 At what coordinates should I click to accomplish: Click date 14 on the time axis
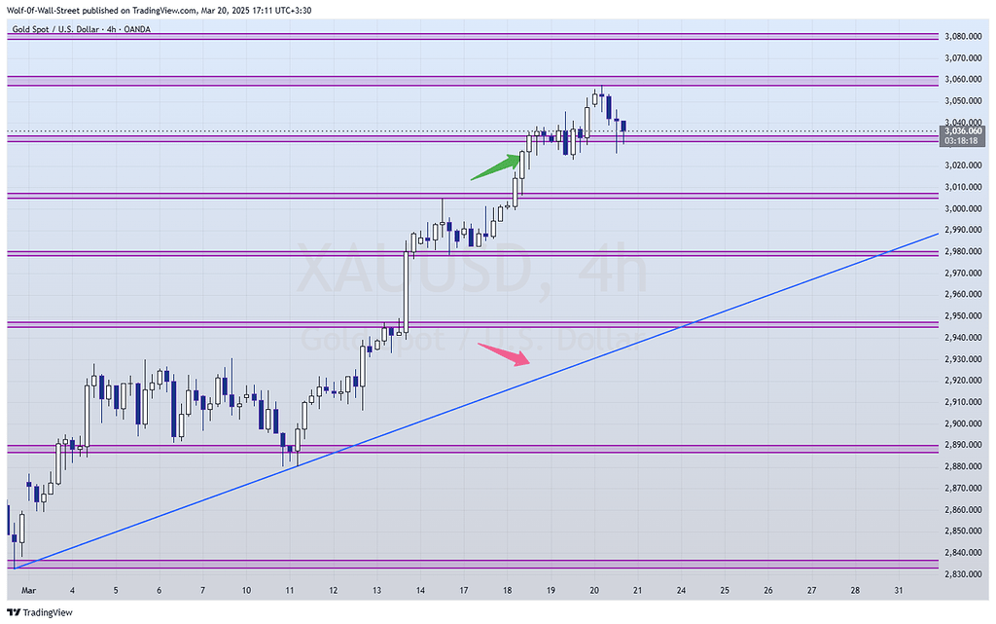(x=420, y=591)
